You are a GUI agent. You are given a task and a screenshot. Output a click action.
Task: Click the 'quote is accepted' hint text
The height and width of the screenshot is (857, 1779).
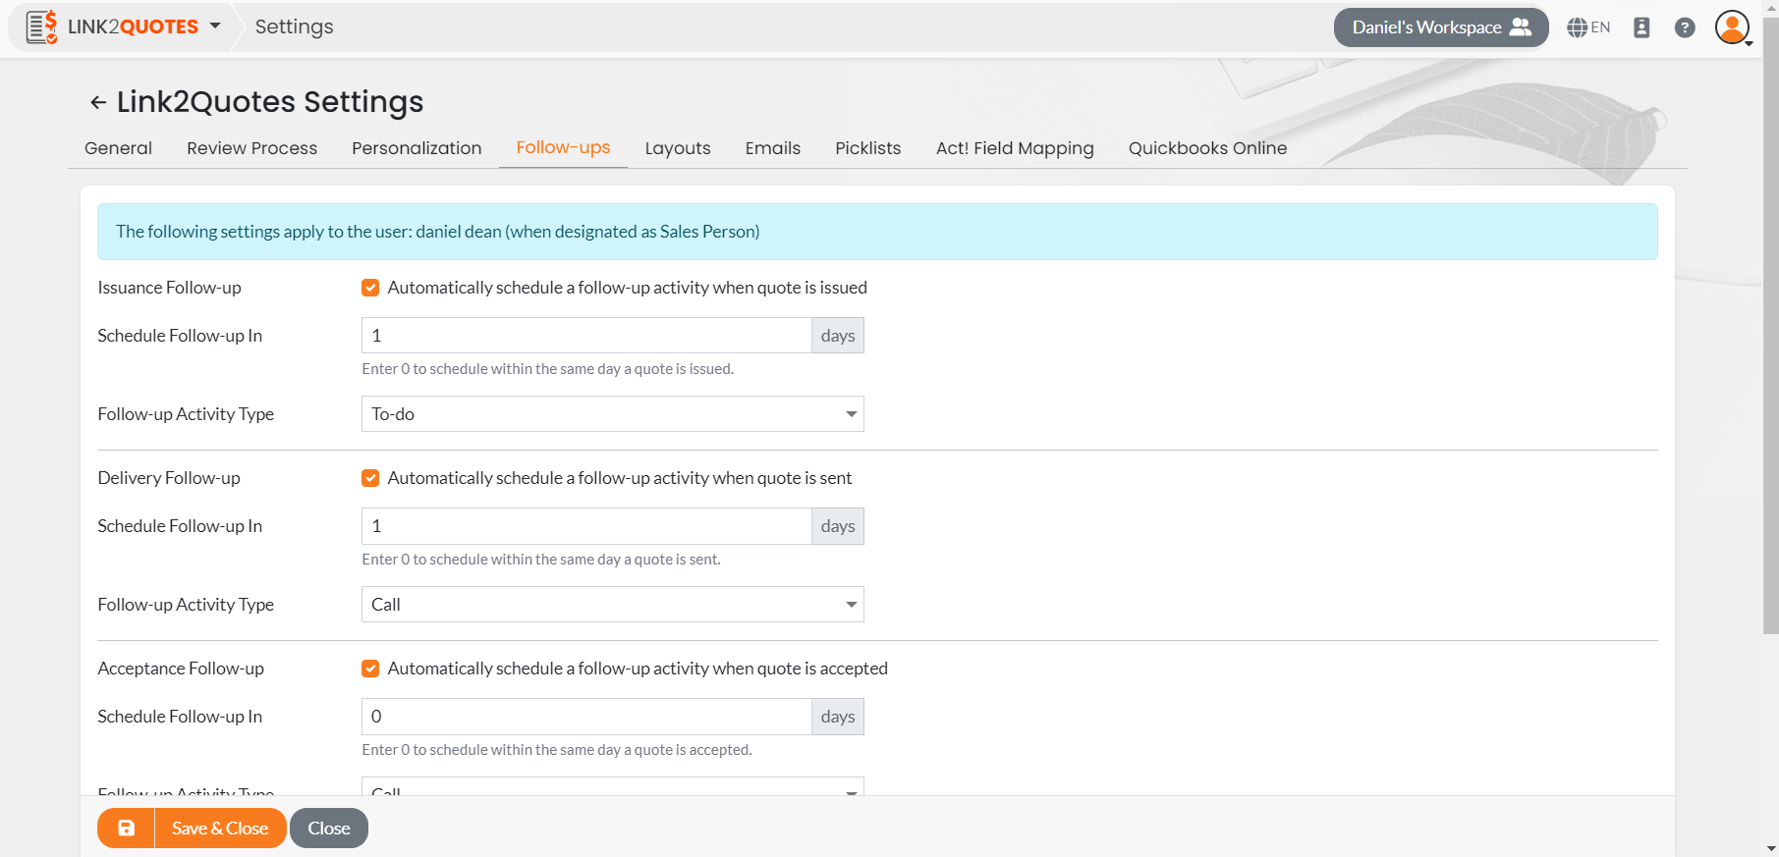tap(557, 750)
